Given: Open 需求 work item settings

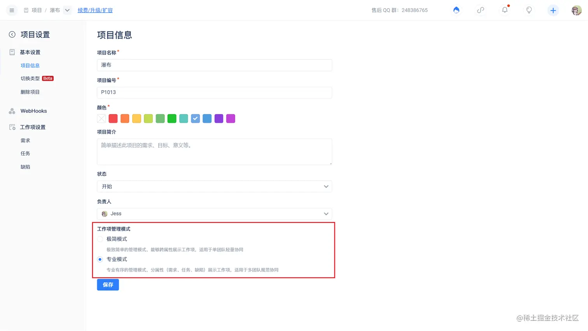Looking at the screenshot, I should click(x=25, y=141).
